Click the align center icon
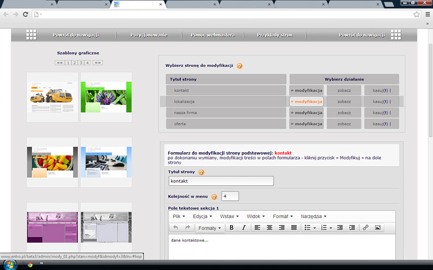This screenshot has width=433, height=270. (270, 228)
